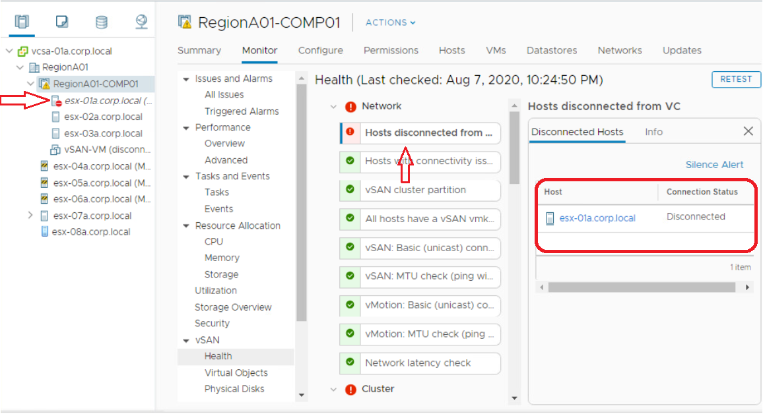Collapse the RegionA01-COMP01 cluster node
Viewport: 763px width, 414px height.
click(30, 84)
